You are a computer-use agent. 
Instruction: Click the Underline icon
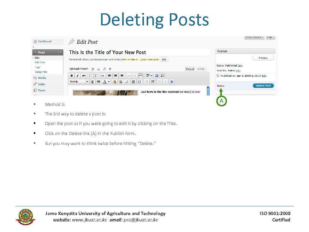pyautogui.click(x=92, y=81)
